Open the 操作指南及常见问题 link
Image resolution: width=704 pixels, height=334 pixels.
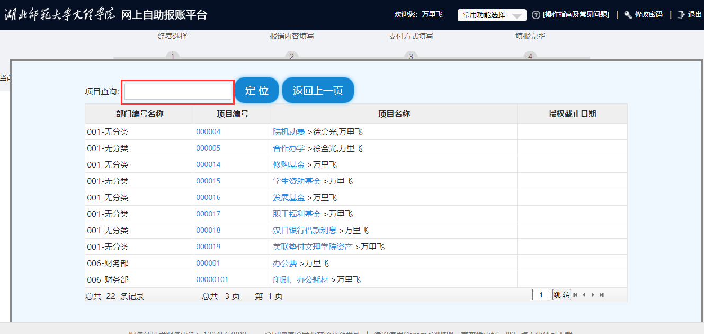(576, 15)
